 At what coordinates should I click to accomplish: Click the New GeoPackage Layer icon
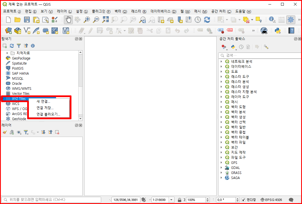pos(18,31)
